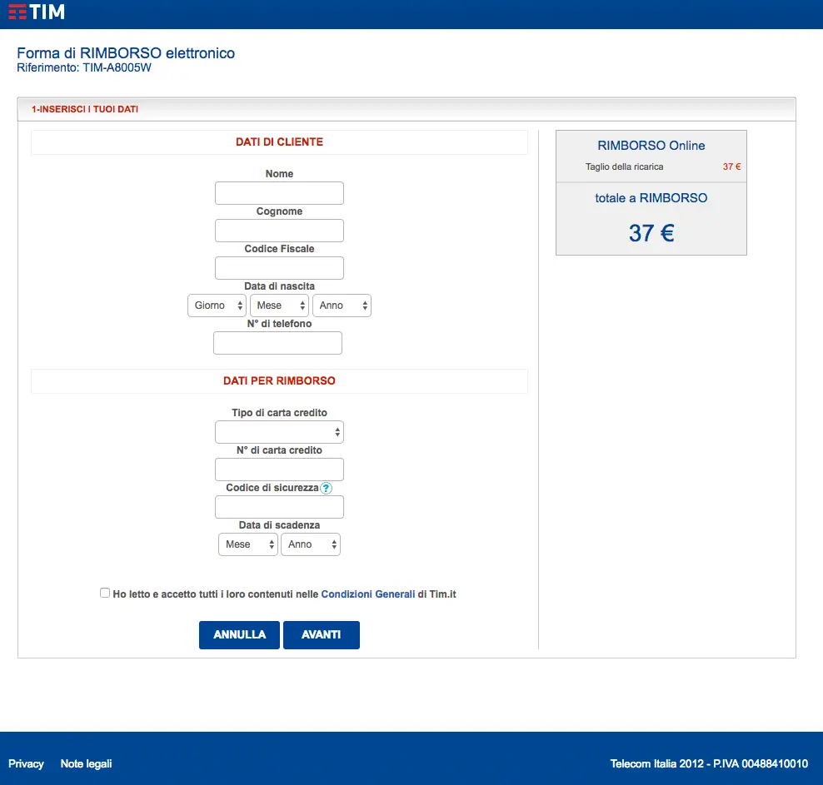823x785 pixels.
Task: Click the Riferimento: TIM-A8005W text
Action: (x=84, y=67)
